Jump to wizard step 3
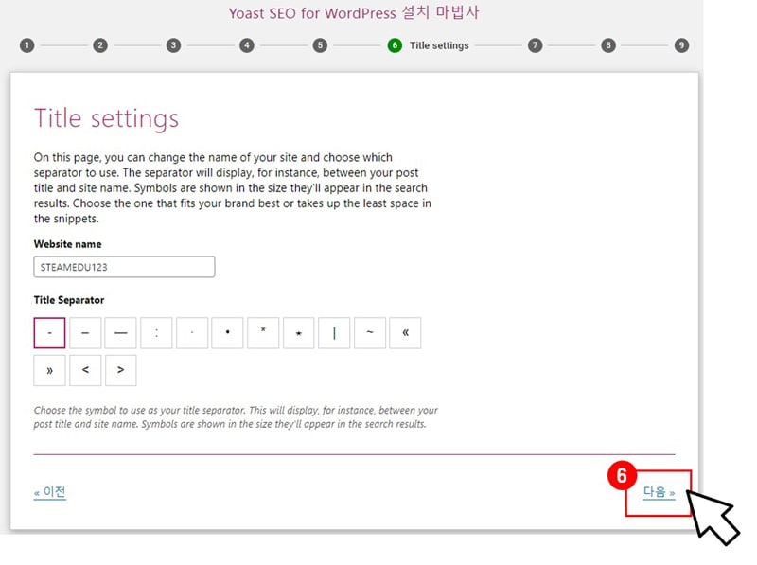 click(x=173, y=45)
